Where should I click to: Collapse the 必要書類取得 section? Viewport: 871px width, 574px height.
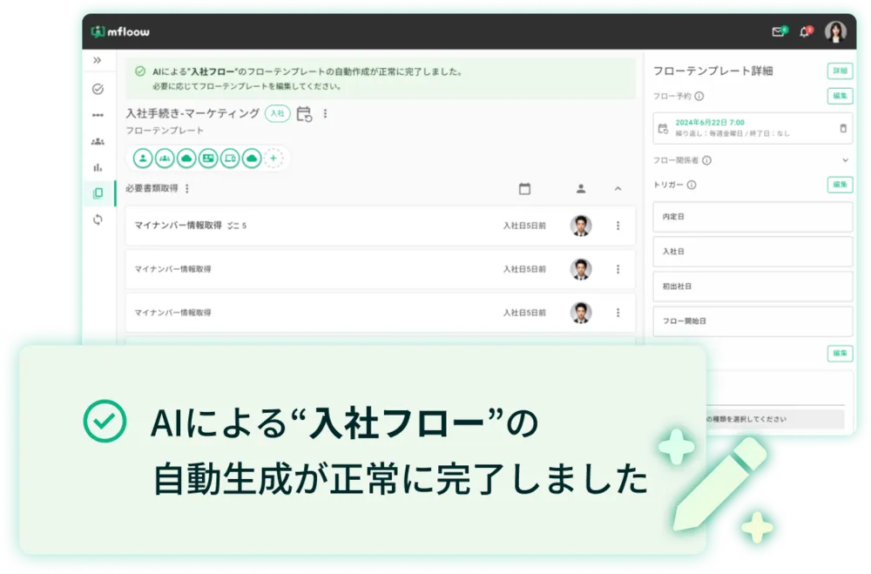click(x=618, y=189)
